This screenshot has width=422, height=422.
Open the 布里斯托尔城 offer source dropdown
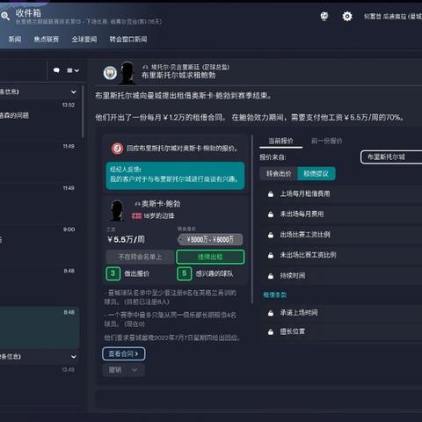[391, 157]
